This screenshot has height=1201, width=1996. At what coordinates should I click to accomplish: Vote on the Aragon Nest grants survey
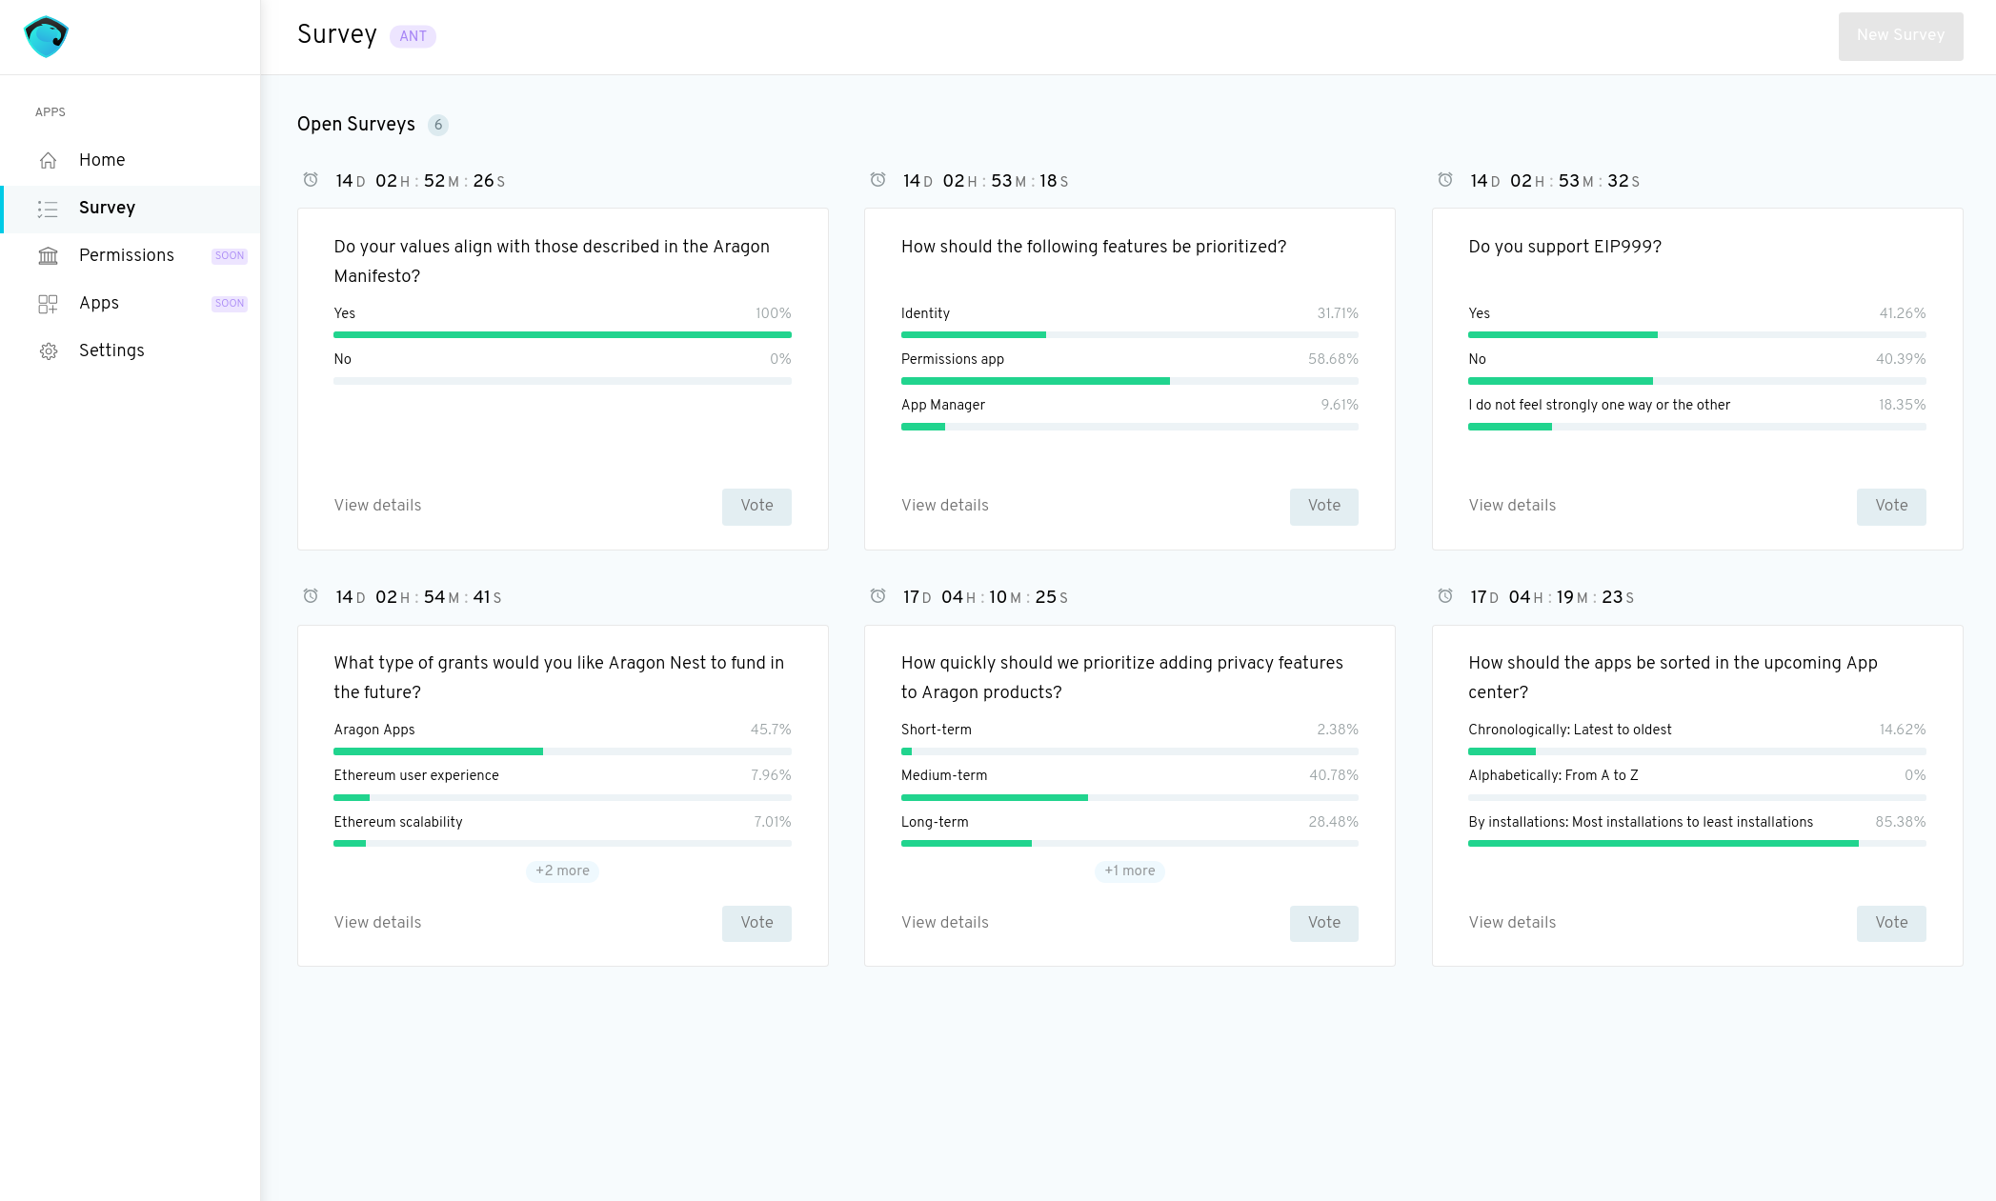(x=756, y=924)
